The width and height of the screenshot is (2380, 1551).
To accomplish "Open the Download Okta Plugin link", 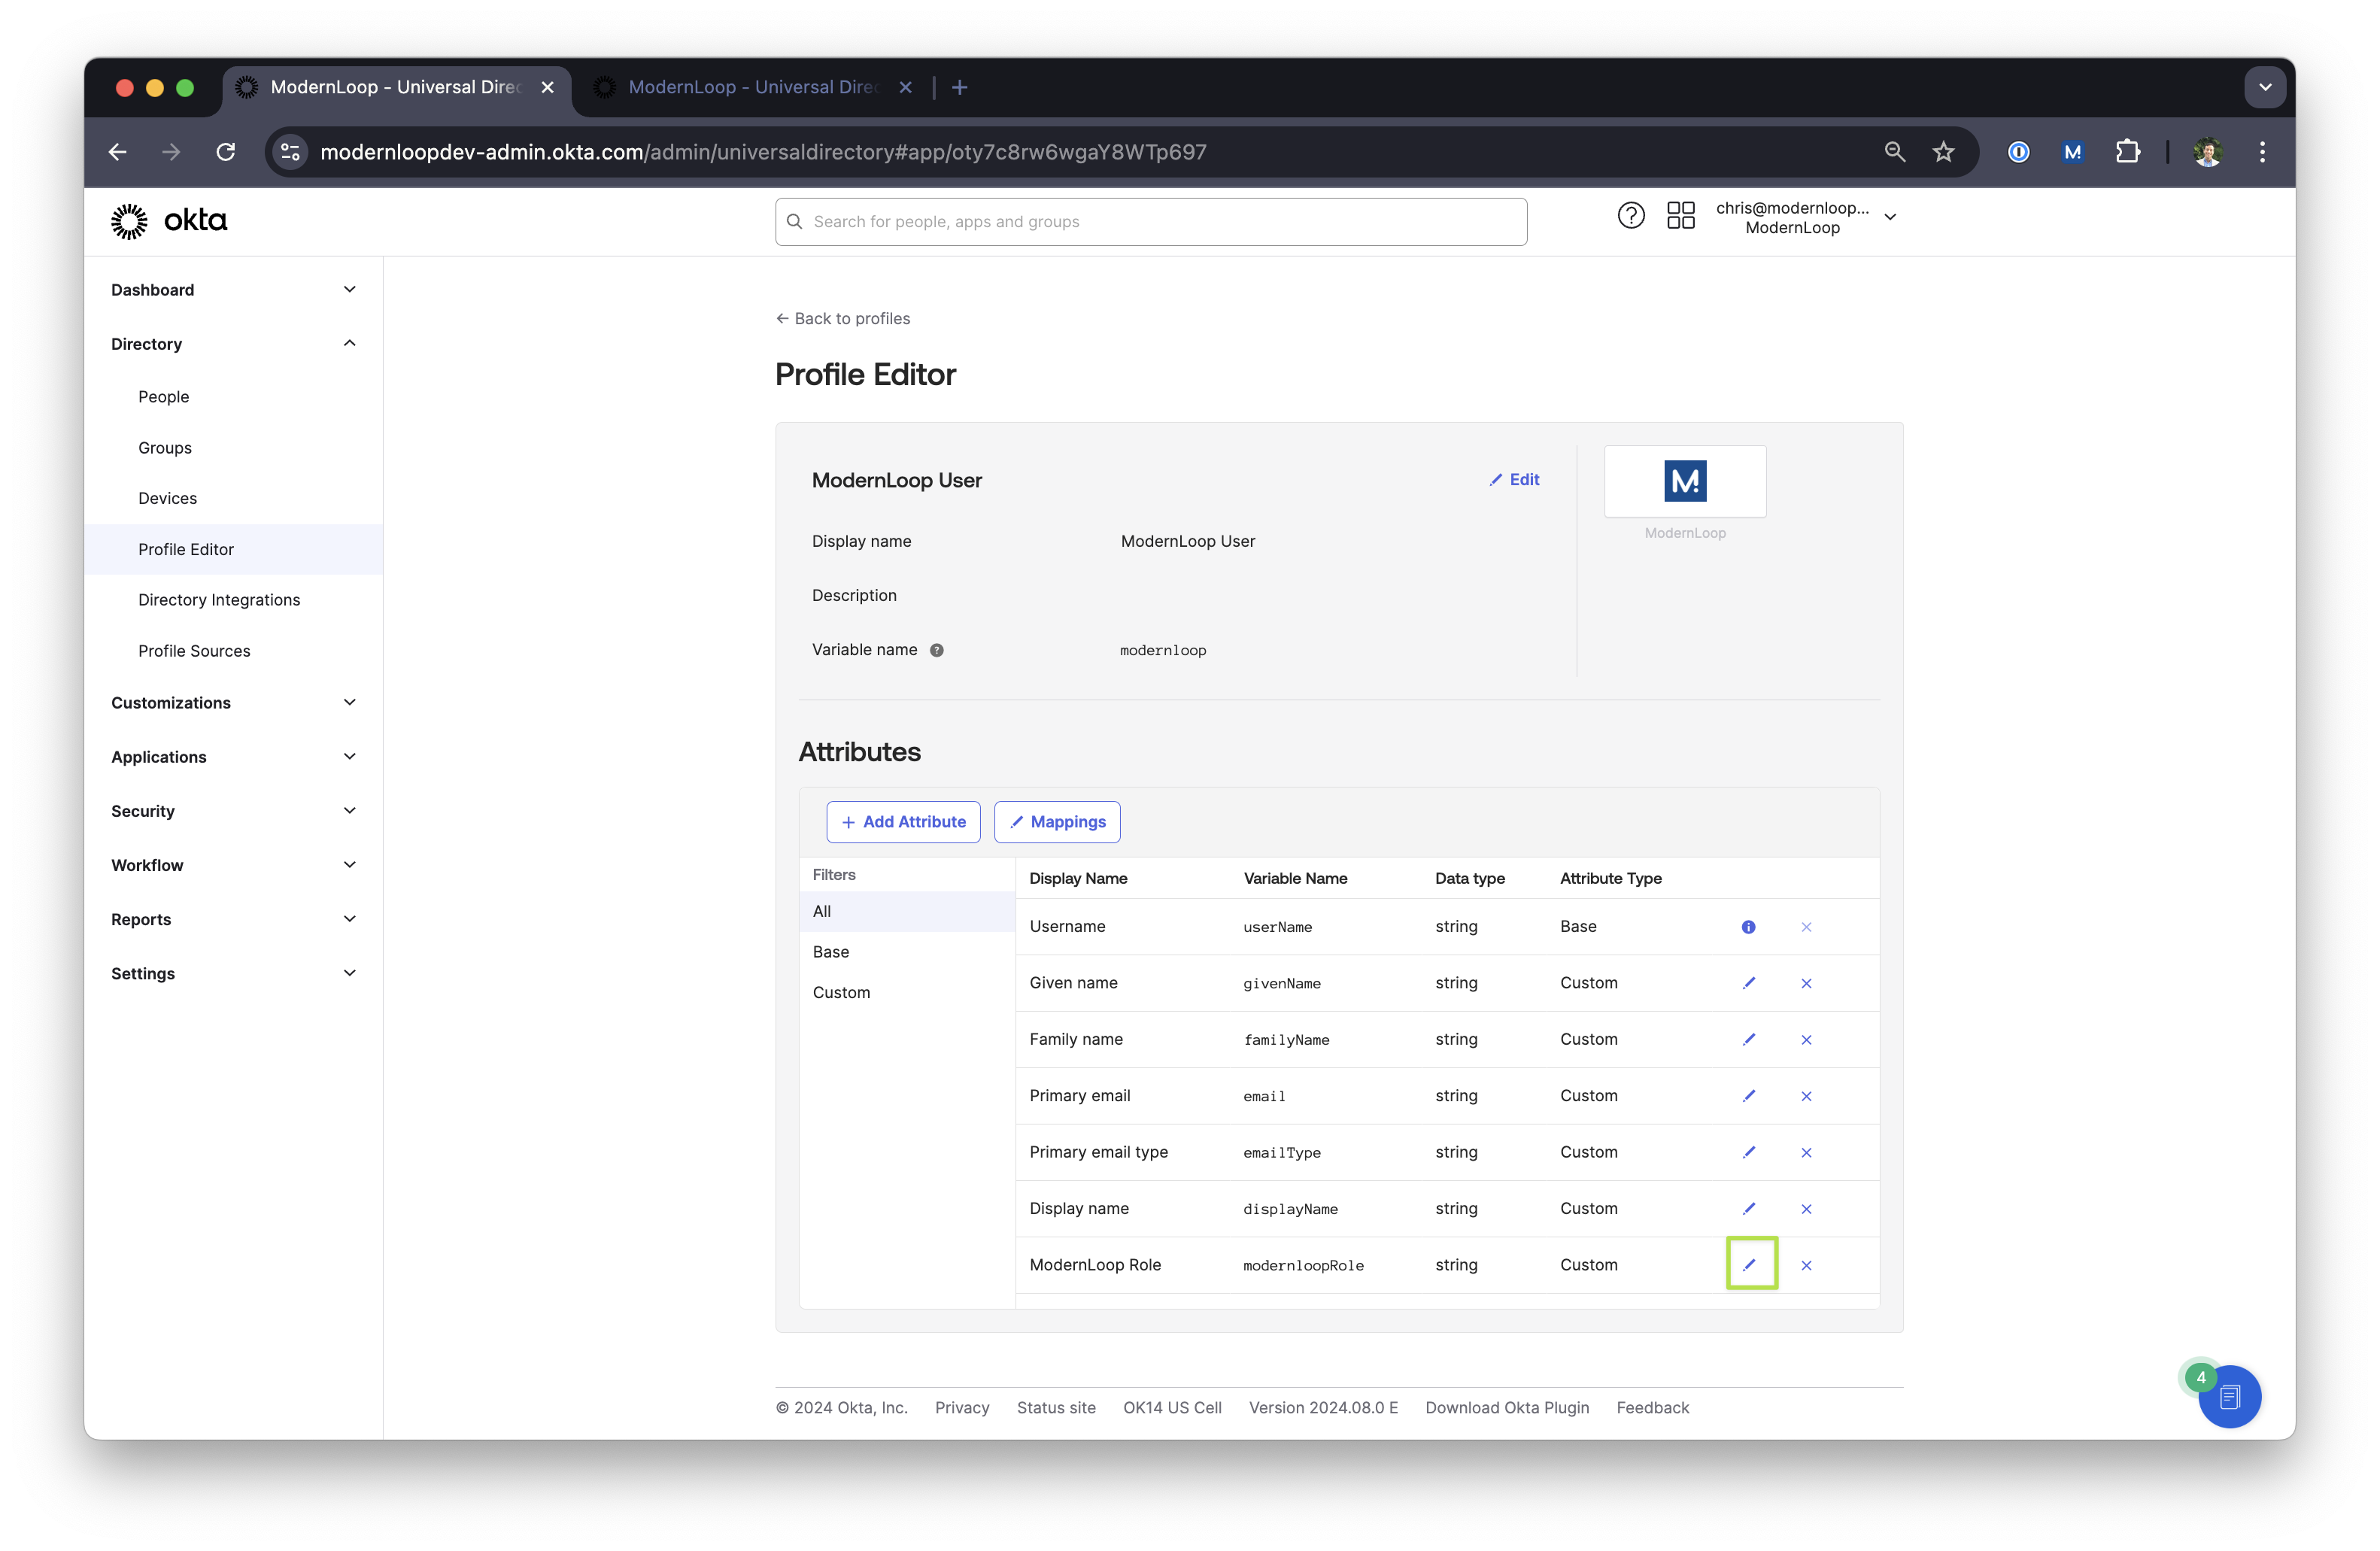I will click(1507, 1407).
